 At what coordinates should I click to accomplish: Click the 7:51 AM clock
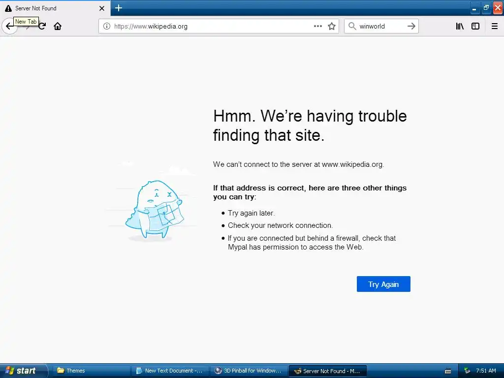click(x=486, y=371)
